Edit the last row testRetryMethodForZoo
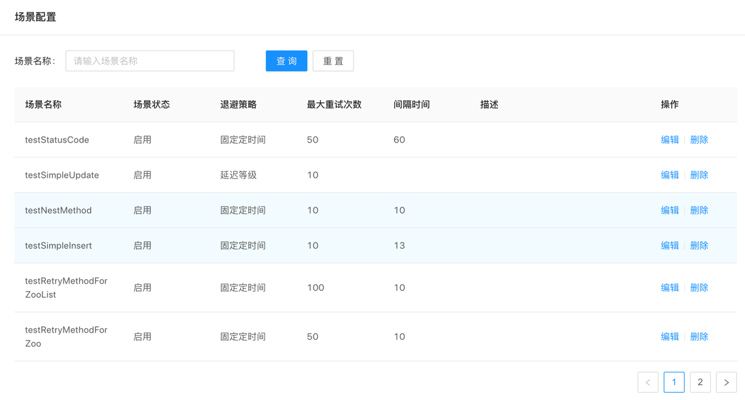The height and width of the screenshot is (400, 745). 669,337
